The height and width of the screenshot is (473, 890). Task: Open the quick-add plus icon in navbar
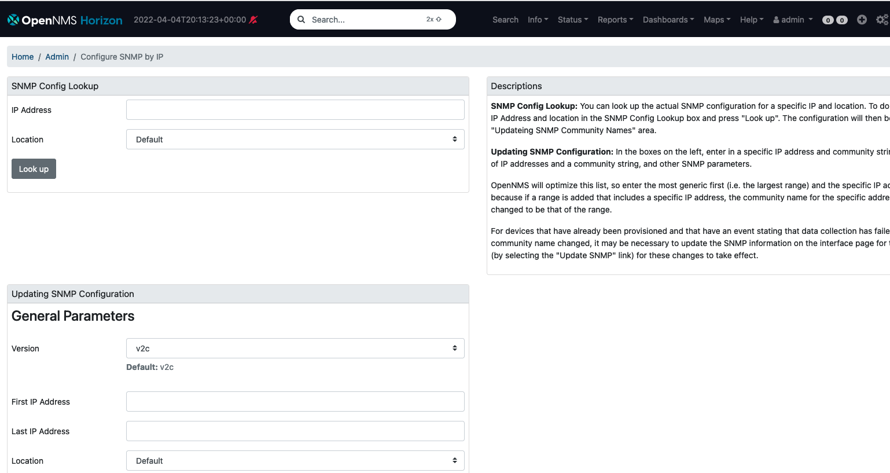point(862,19)
